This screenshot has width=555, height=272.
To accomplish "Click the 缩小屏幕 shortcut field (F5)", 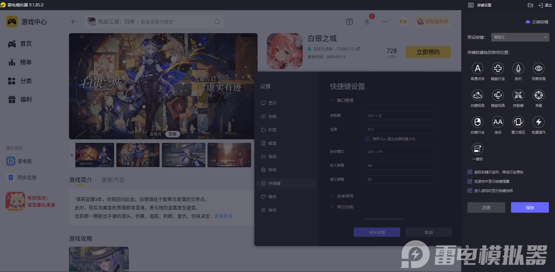I will click(x=400, y=179).
